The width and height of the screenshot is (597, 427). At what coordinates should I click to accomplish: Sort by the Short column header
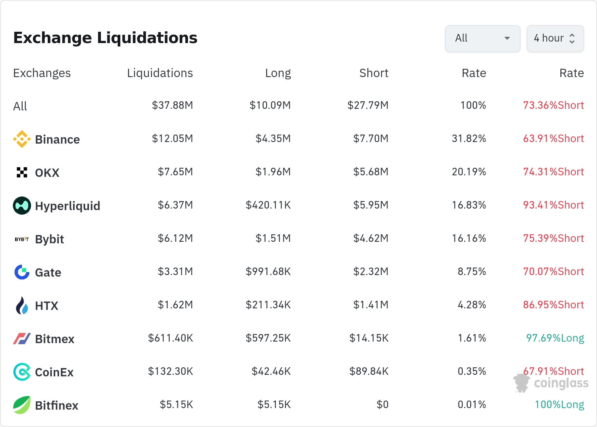tap(374, 73)
